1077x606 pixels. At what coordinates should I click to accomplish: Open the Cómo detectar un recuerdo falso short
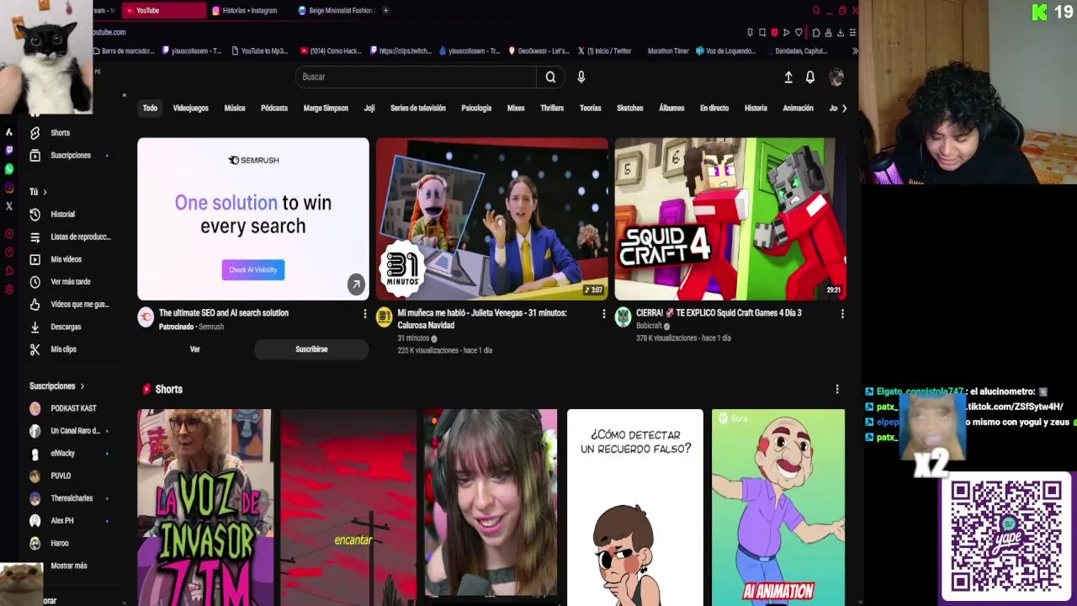pyautogui.click(x=635, y=508)
